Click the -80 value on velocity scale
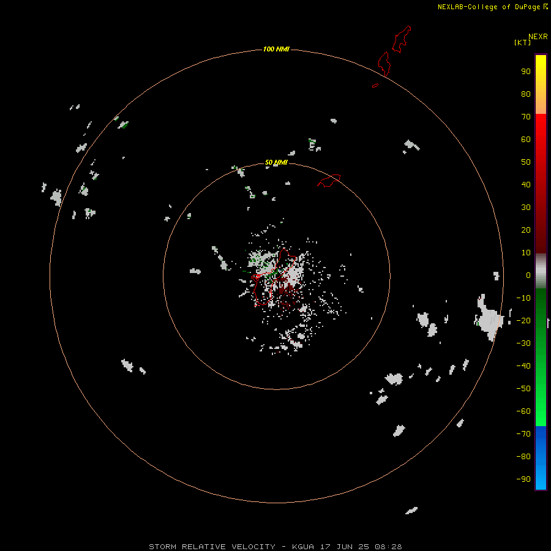 click(523, 457)
